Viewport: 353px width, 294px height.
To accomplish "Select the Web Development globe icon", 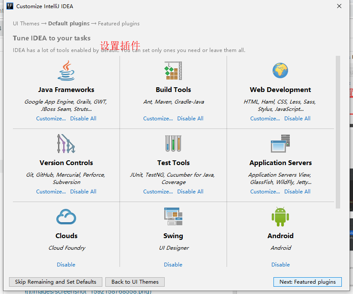I will pyautogui.click(x=280, y=70).
